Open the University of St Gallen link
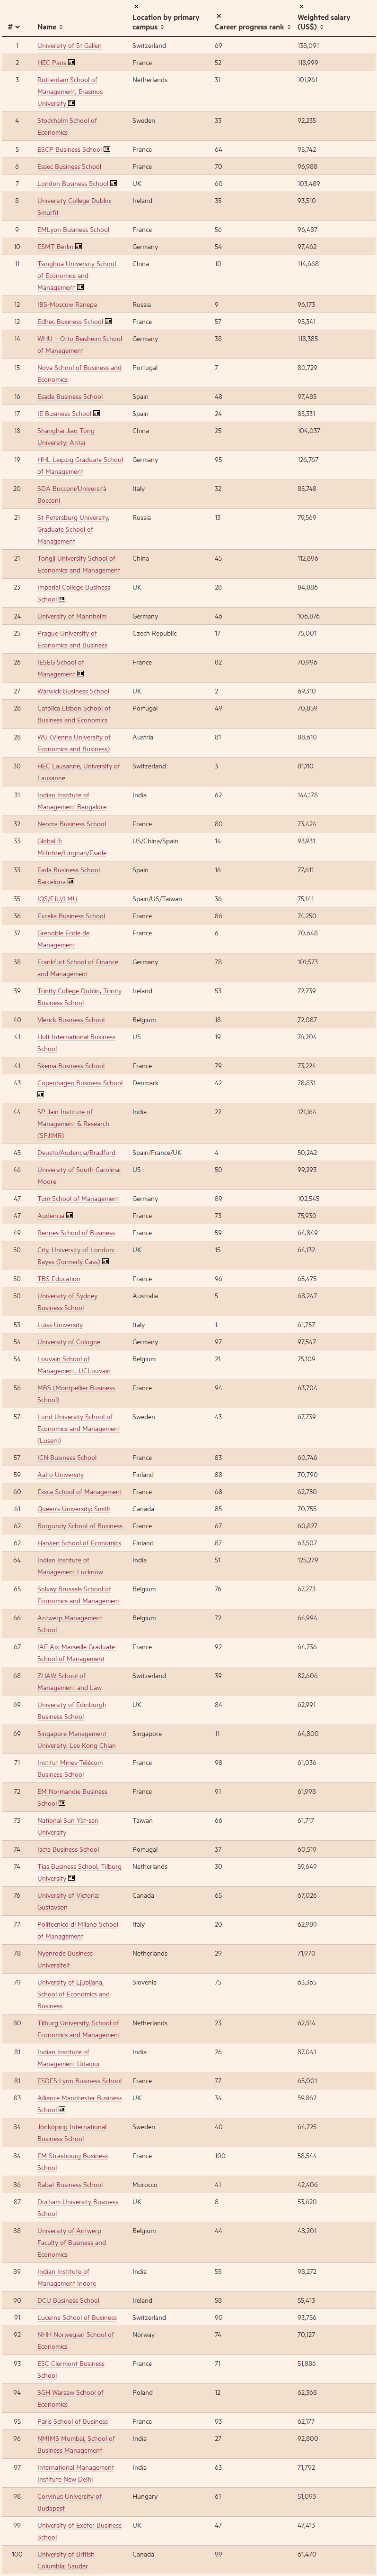Image resolution: width=377 pixels, height=2576 pixels. click(69, 46)
